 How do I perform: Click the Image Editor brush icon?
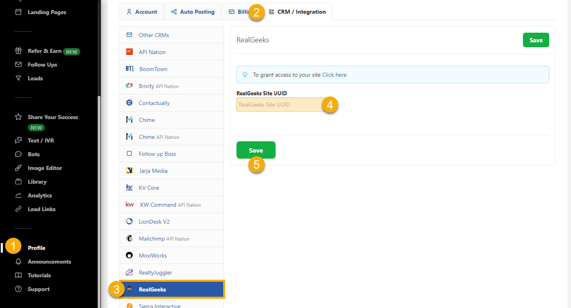(18, 168)
